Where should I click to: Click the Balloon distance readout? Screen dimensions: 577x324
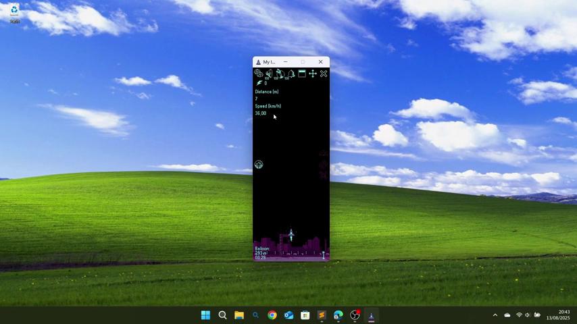(x=261, y=252)
